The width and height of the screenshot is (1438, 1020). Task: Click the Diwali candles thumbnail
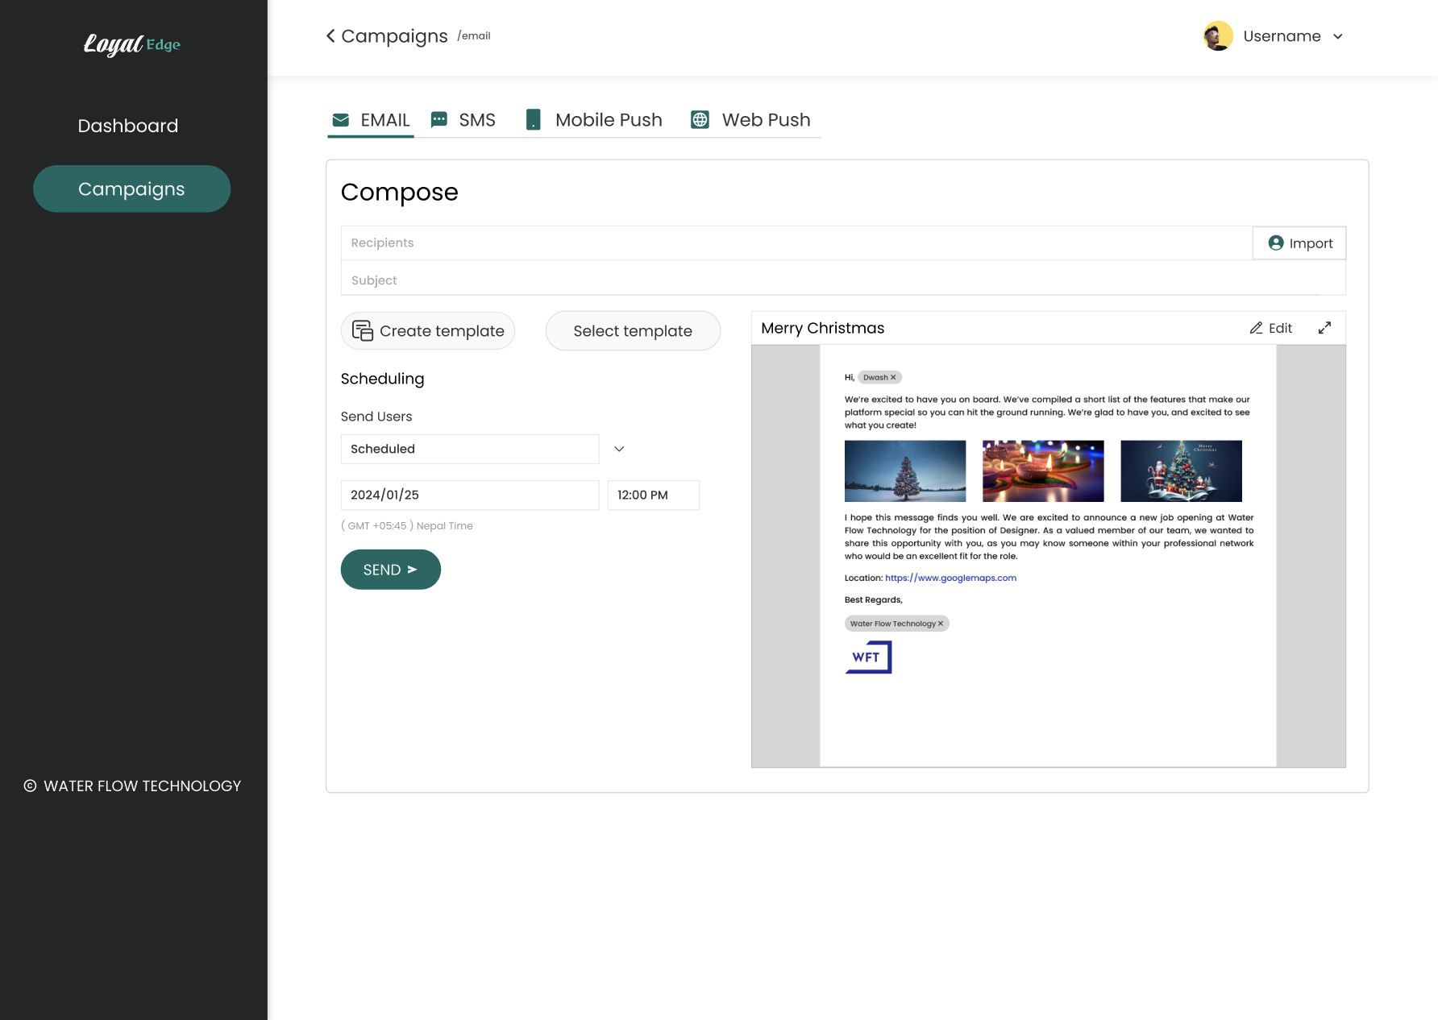coord(1043,471)
